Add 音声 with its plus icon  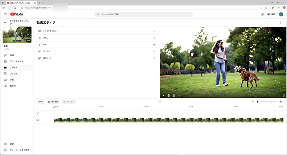pyautogui.click(x=154, y=45)
